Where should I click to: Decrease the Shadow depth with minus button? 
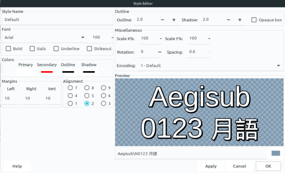(x=228, y=20)
